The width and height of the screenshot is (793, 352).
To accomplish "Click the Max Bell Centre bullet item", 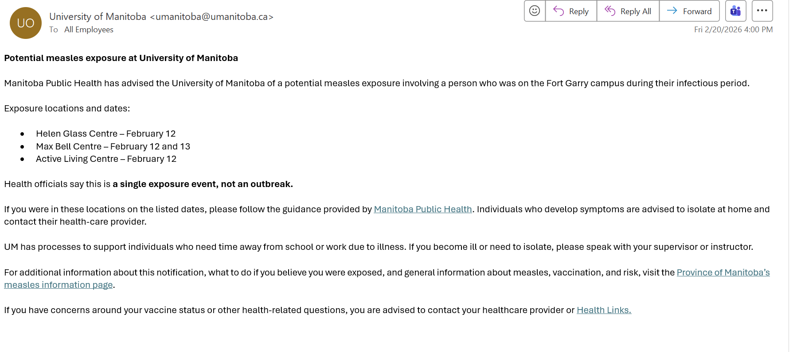I will 113,146.
